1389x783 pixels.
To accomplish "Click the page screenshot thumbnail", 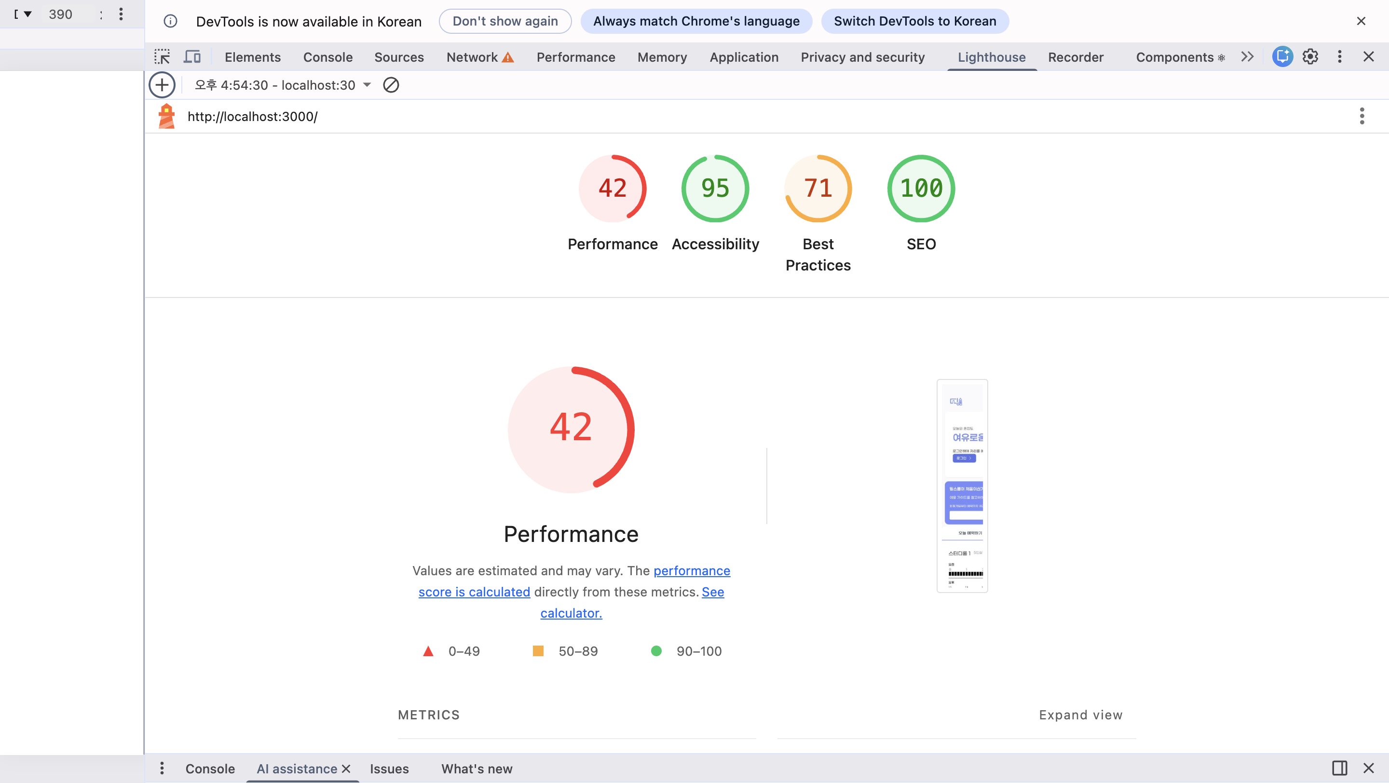I will tap(962, 486).
